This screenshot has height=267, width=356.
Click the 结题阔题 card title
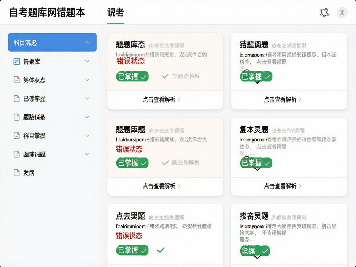coord(254,44)
